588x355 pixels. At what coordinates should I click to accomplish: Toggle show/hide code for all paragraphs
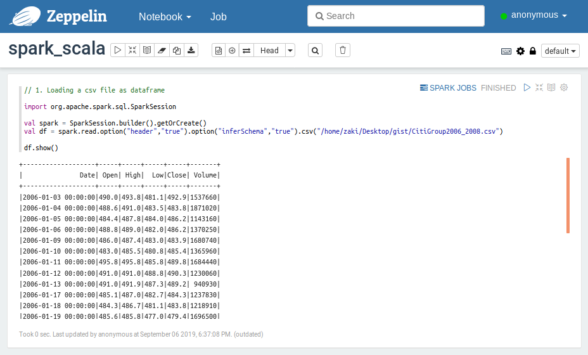(132, 50)
